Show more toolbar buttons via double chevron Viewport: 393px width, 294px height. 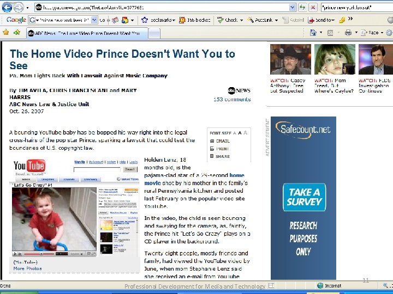pos(350,19)
